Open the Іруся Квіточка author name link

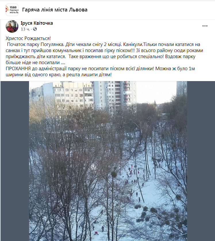click(37, 23)
